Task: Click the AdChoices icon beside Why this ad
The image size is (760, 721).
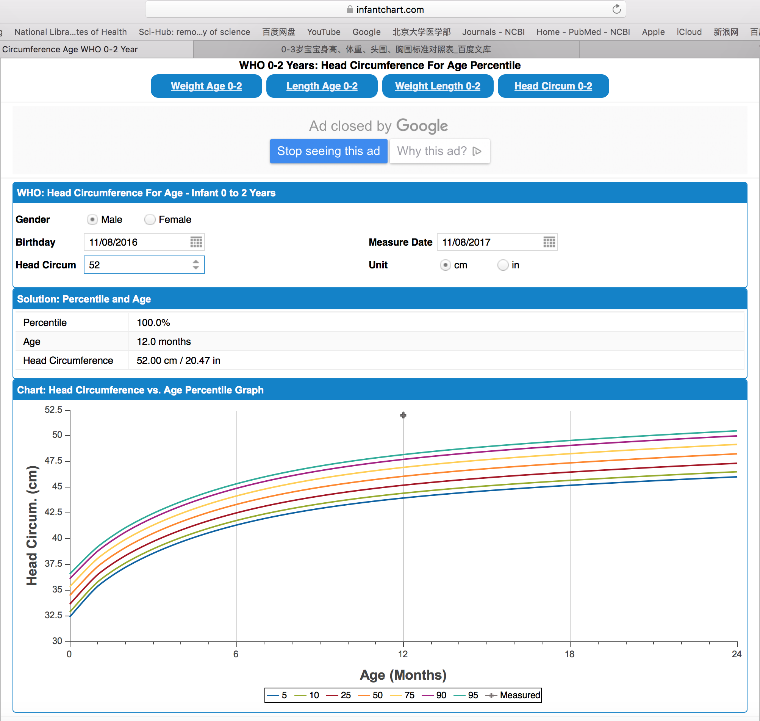Action: (x=477, y=151)
